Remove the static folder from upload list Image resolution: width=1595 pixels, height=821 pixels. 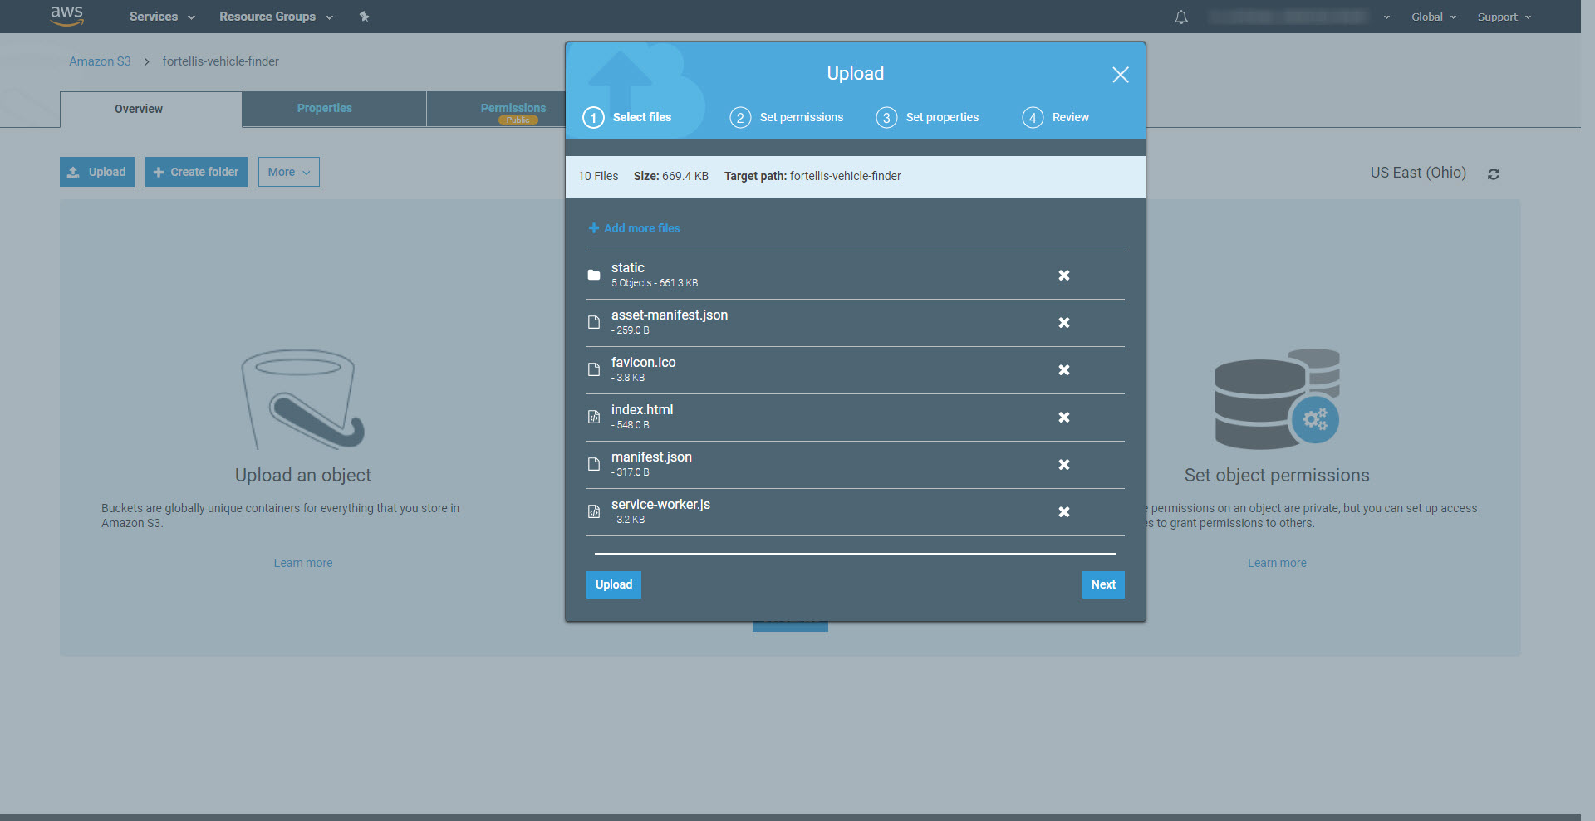1063,276
